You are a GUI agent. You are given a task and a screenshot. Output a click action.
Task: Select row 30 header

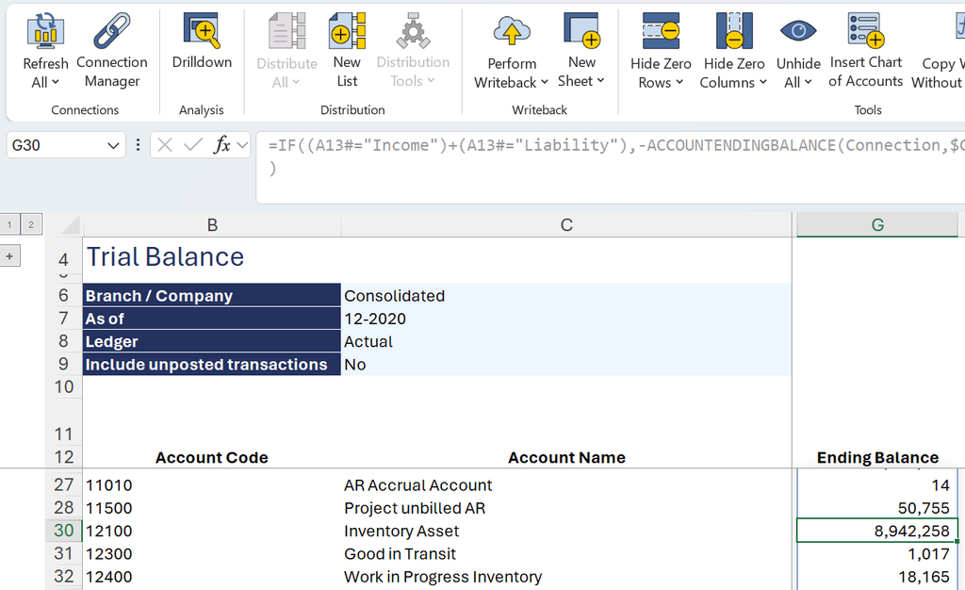click(63, 531)
